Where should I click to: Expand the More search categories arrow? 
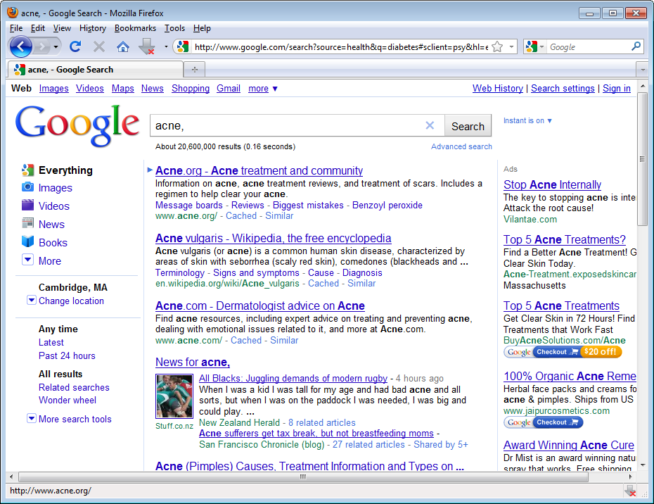pos(27,260)
